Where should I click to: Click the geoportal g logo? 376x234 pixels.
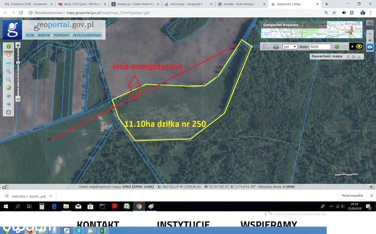(12, 30)
